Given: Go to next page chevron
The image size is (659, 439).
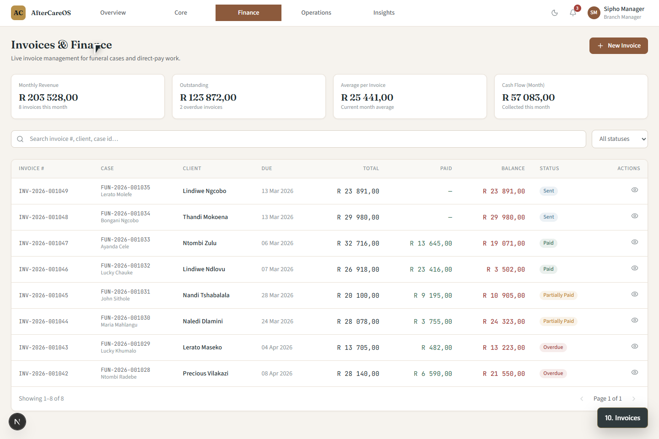Looking at the screenshot, I should (634, 399).
